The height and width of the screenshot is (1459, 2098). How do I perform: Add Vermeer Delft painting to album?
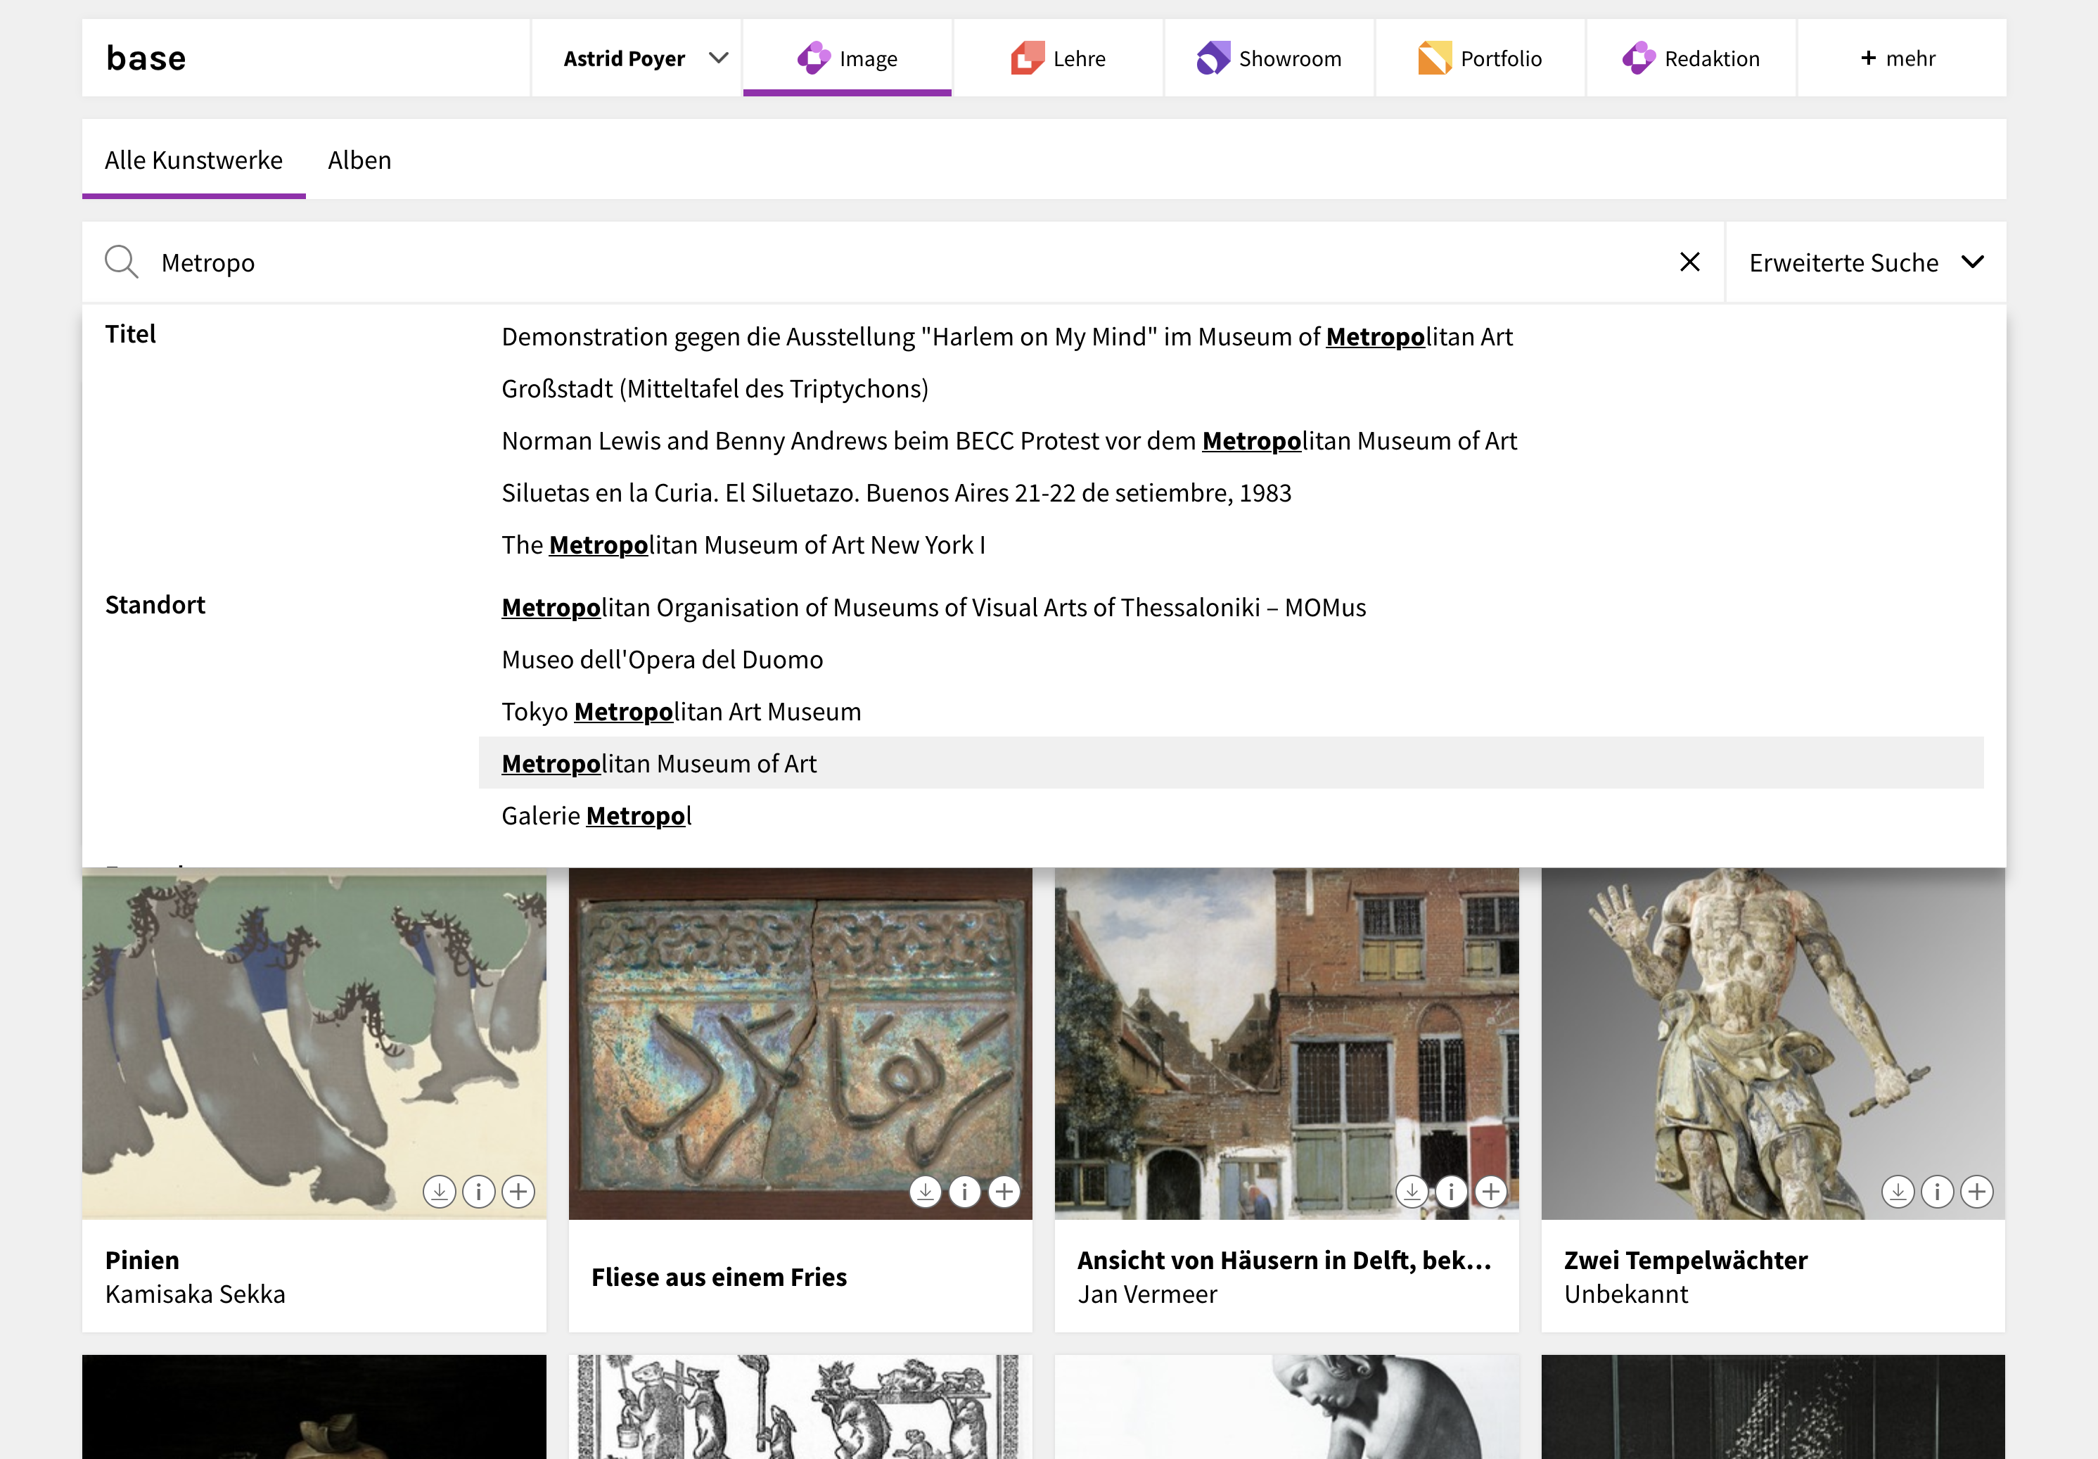(x=1490, y=1191)
